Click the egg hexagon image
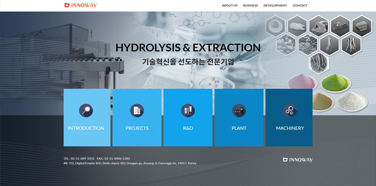The image size is (376, 186). tap(275, 26)
